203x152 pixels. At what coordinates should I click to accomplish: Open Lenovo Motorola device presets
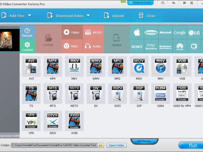point(165,46)
